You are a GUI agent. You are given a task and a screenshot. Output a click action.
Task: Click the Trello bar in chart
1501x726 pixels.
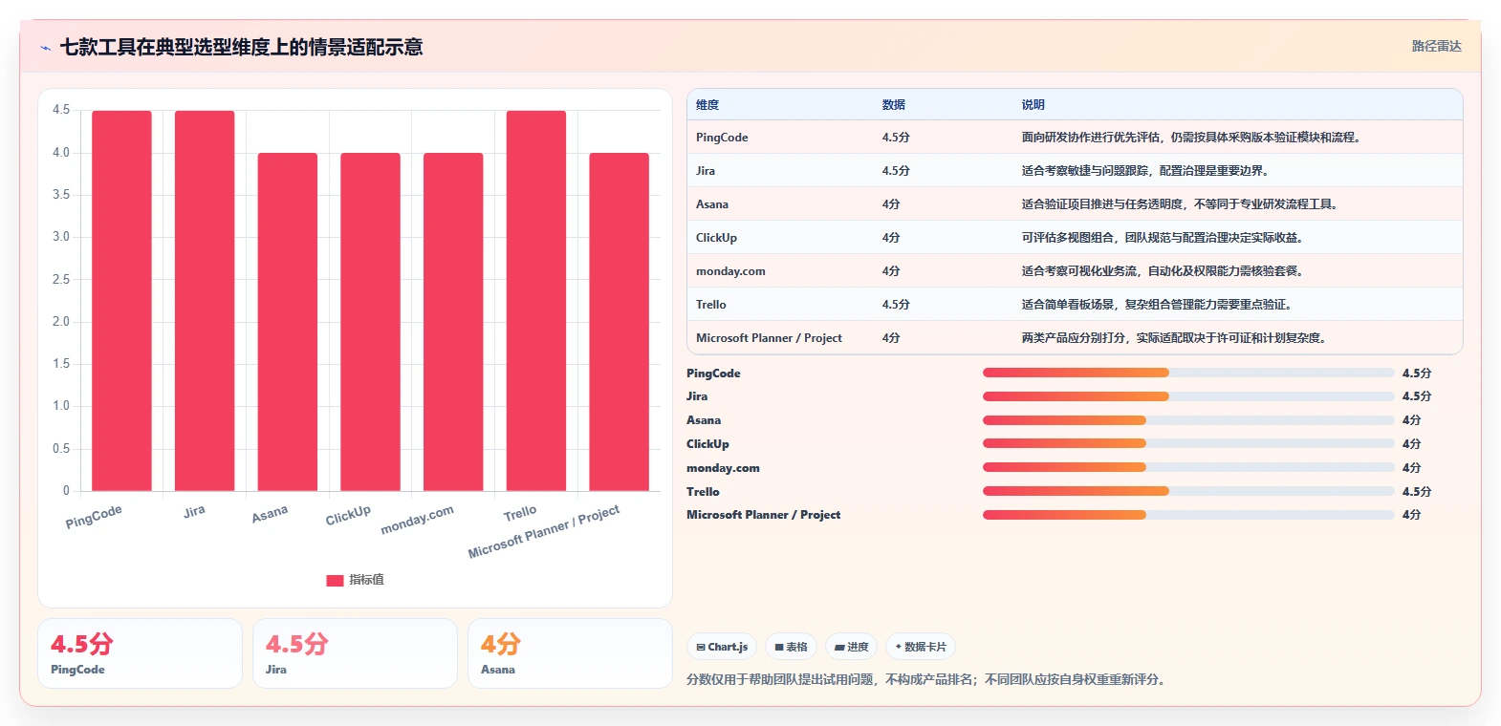(x=536, y=301)
